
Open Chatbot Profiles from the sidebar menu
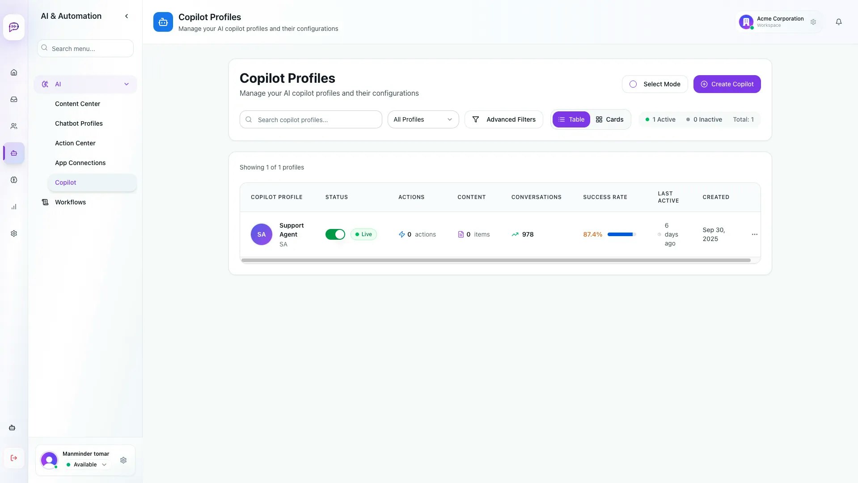(x=79, y=123)
